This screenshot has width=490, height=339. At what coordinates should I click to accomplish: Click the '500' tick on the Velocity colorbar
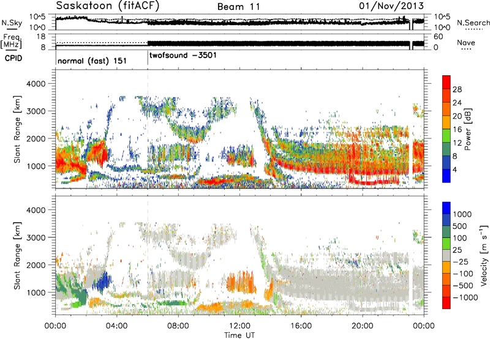click(459, 226)
